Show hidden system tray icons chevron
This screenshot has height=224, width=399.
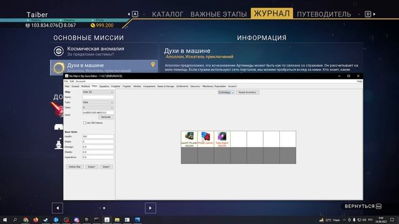344,220
